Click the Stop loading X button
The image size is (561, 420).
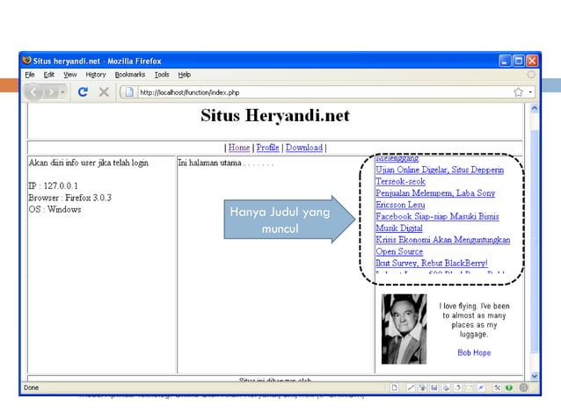pyautogui.click(x=104, y=91)
